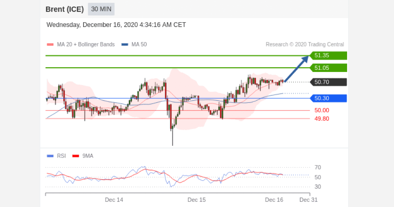Click the 30 MIN timeframe badge

pos(101,9)
